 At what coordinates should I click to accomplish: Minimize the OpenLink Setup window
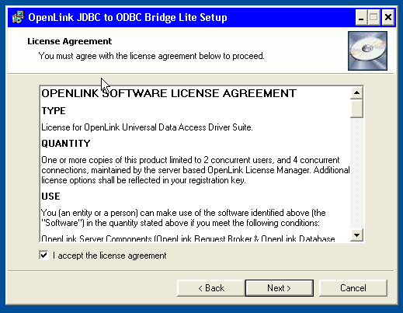[x=361, y=18]
